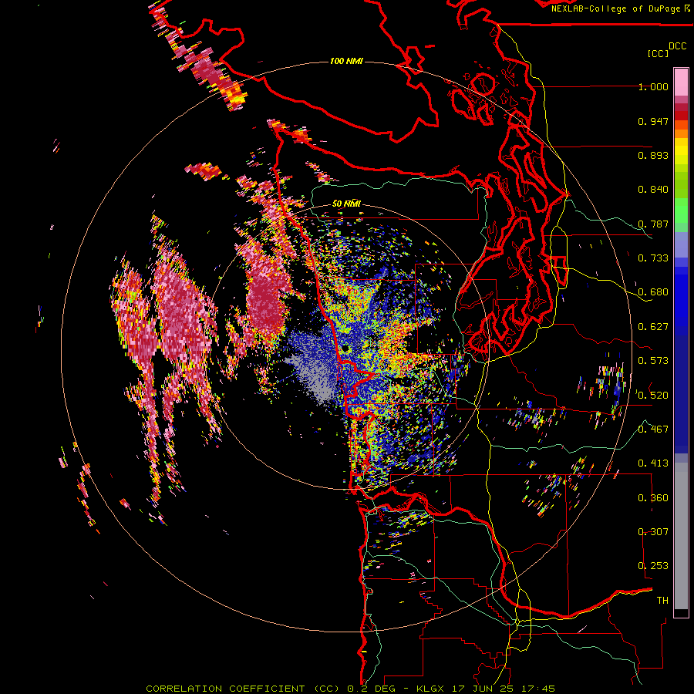Click the pink top segment of color bar
694x694 pixels.
tap(681, 82)
